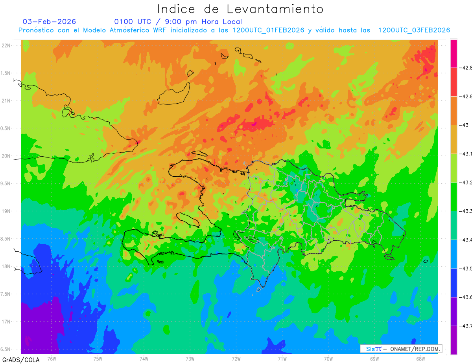Viewport: 472px width, 364px height.
Task: Click the longitude label "72W"
Action: click(236, 358)
